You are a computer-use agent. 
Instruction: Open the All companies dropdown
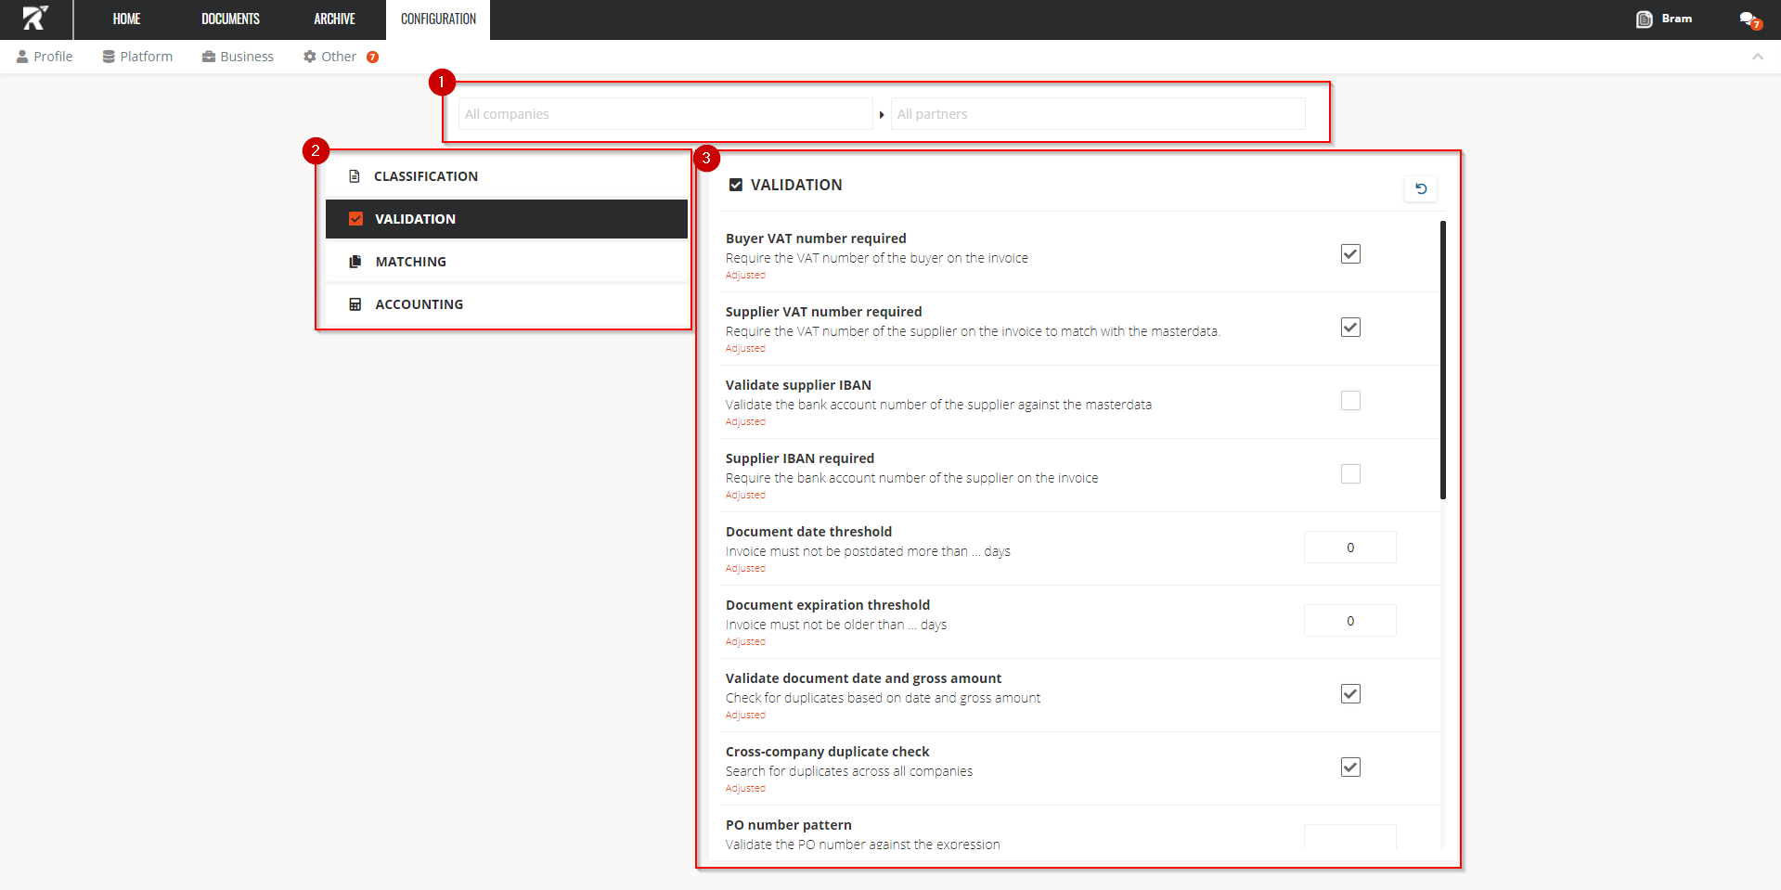click(665, 114)
